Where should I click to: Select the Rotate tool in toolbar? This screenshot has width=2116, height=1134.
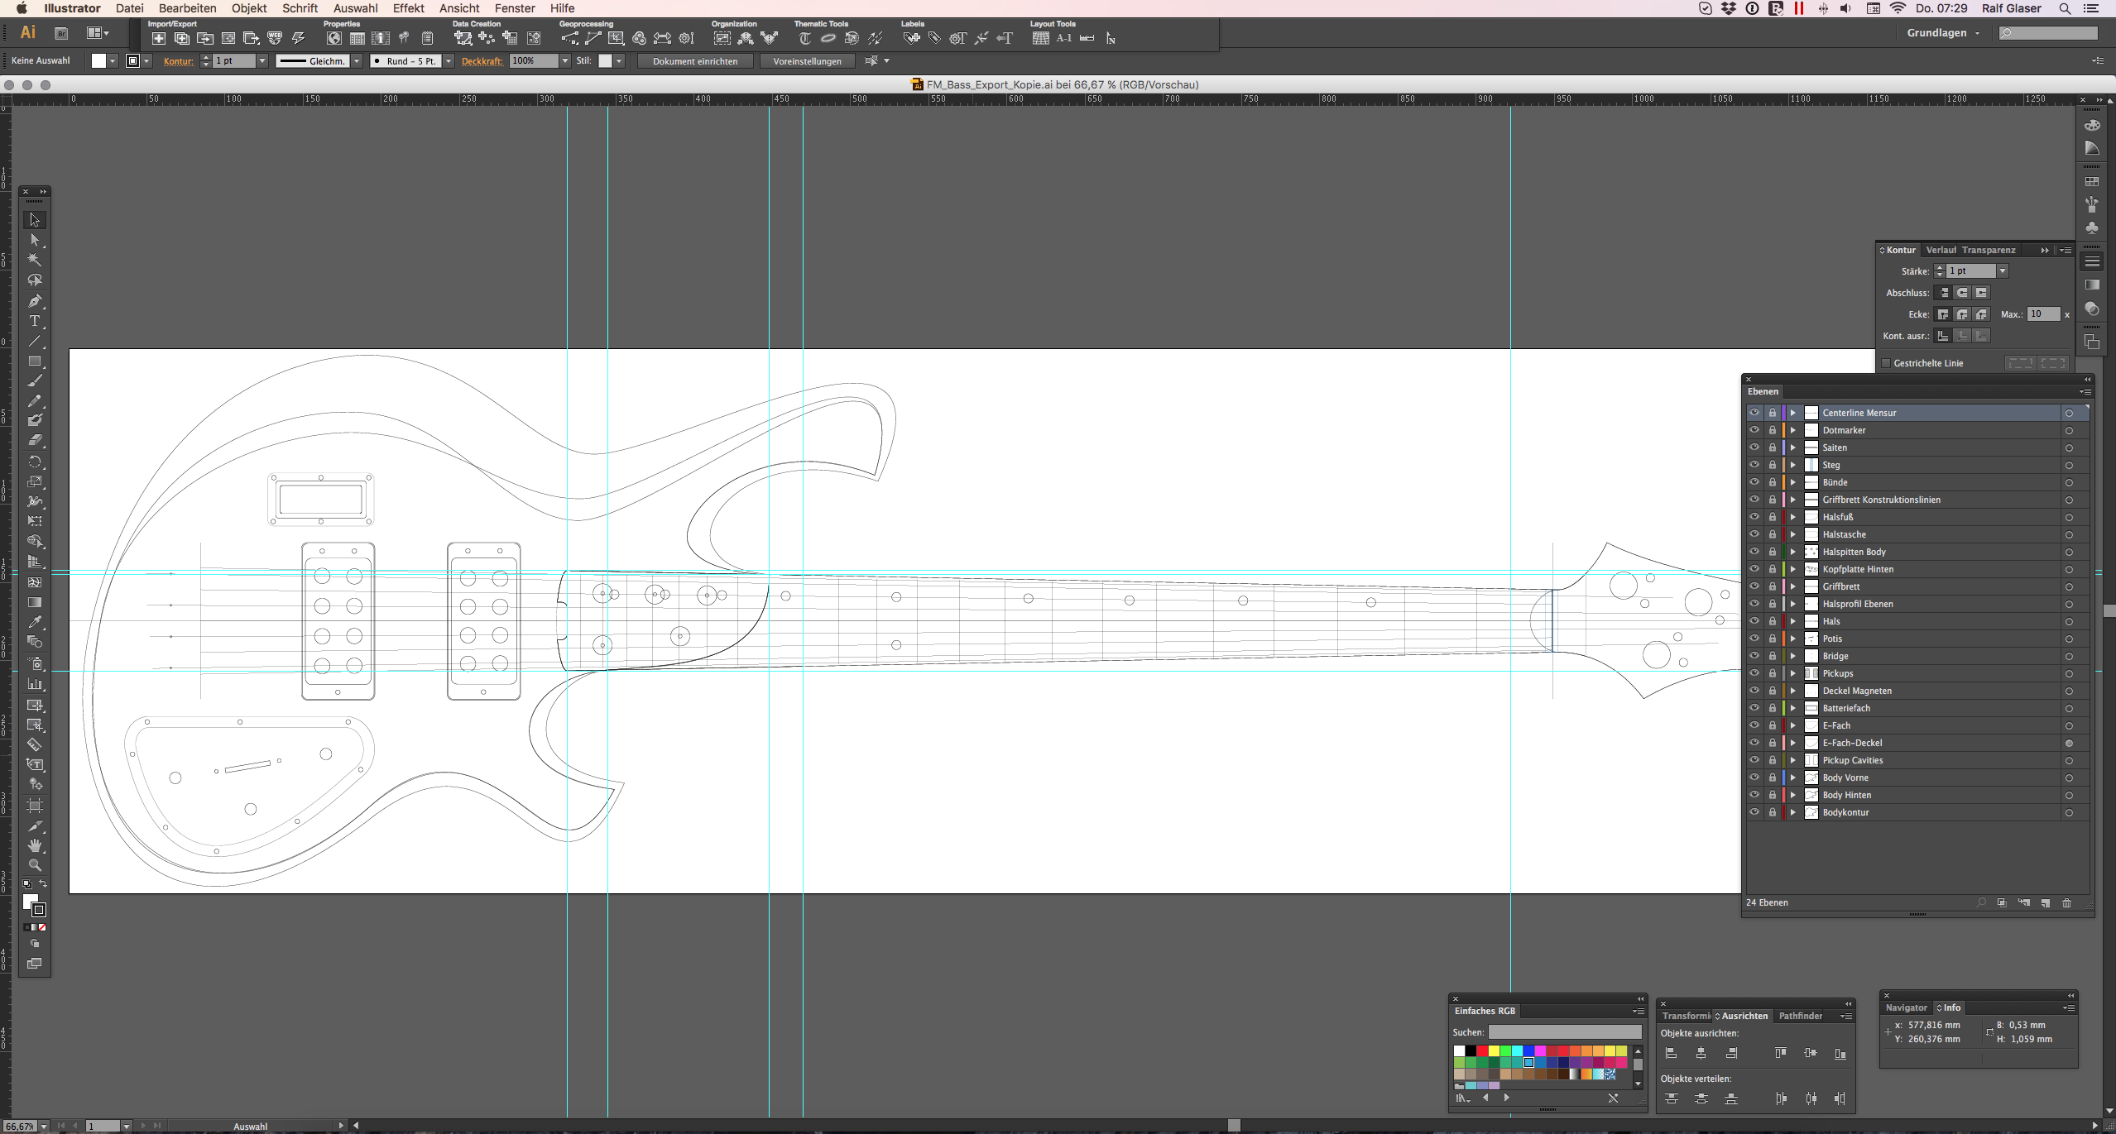tap(36, 462)
